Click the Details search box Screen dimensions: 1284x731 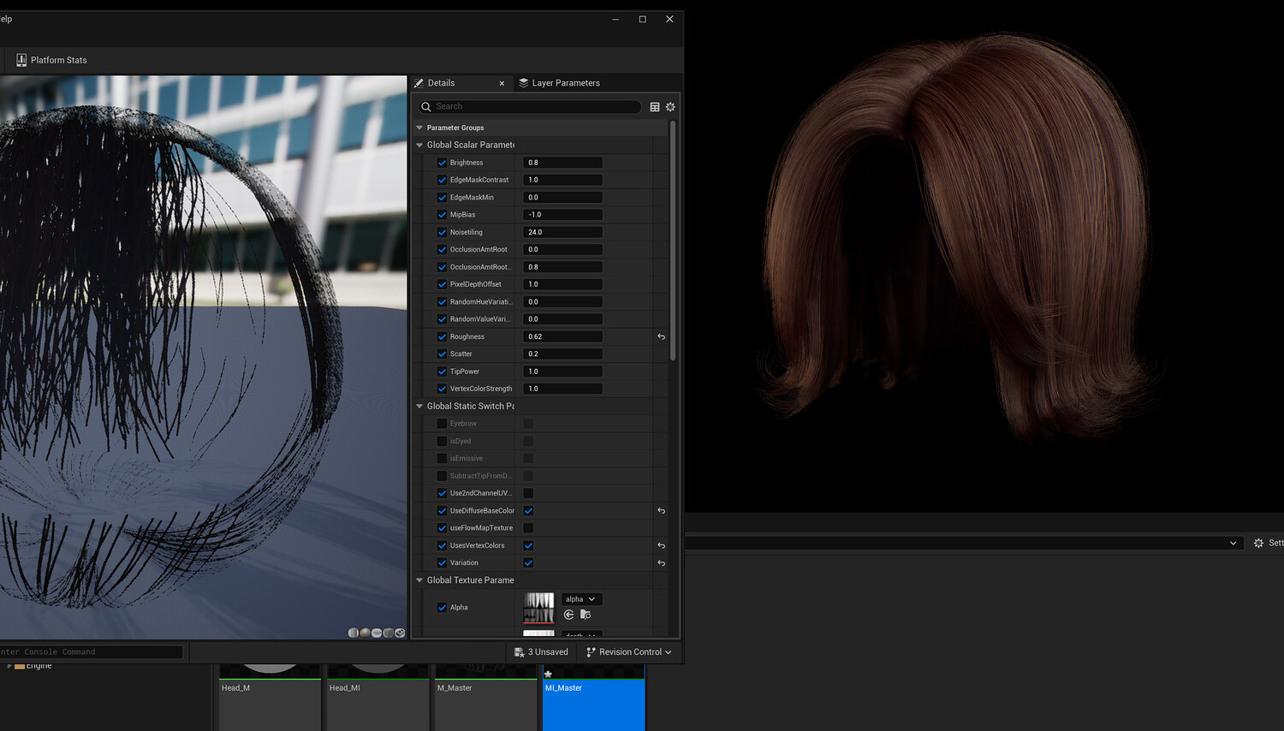click(x=531, y=107)
